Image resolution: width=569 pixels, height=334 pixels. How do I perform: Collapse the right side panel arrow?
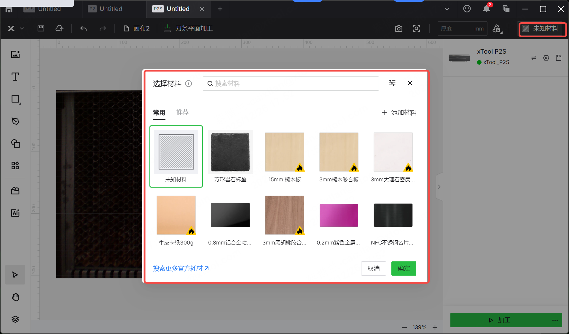[x=439, y=187]
